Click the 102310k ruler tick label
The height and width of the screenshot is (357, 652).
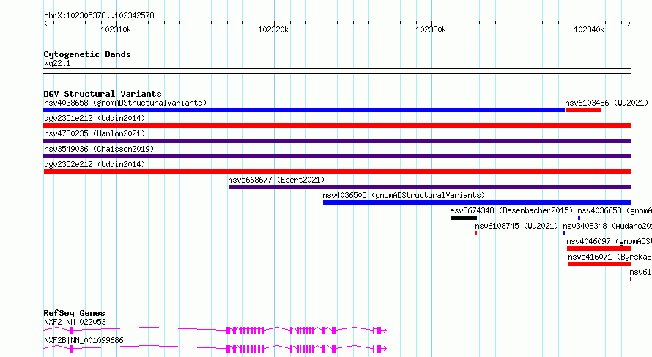116,29
